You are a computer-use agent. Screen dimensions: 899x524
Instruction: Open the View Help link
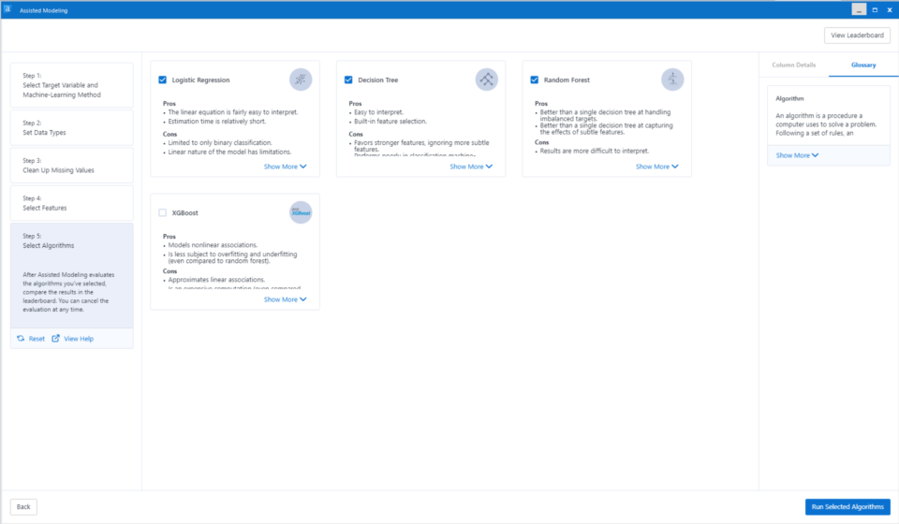coord(79,339)
